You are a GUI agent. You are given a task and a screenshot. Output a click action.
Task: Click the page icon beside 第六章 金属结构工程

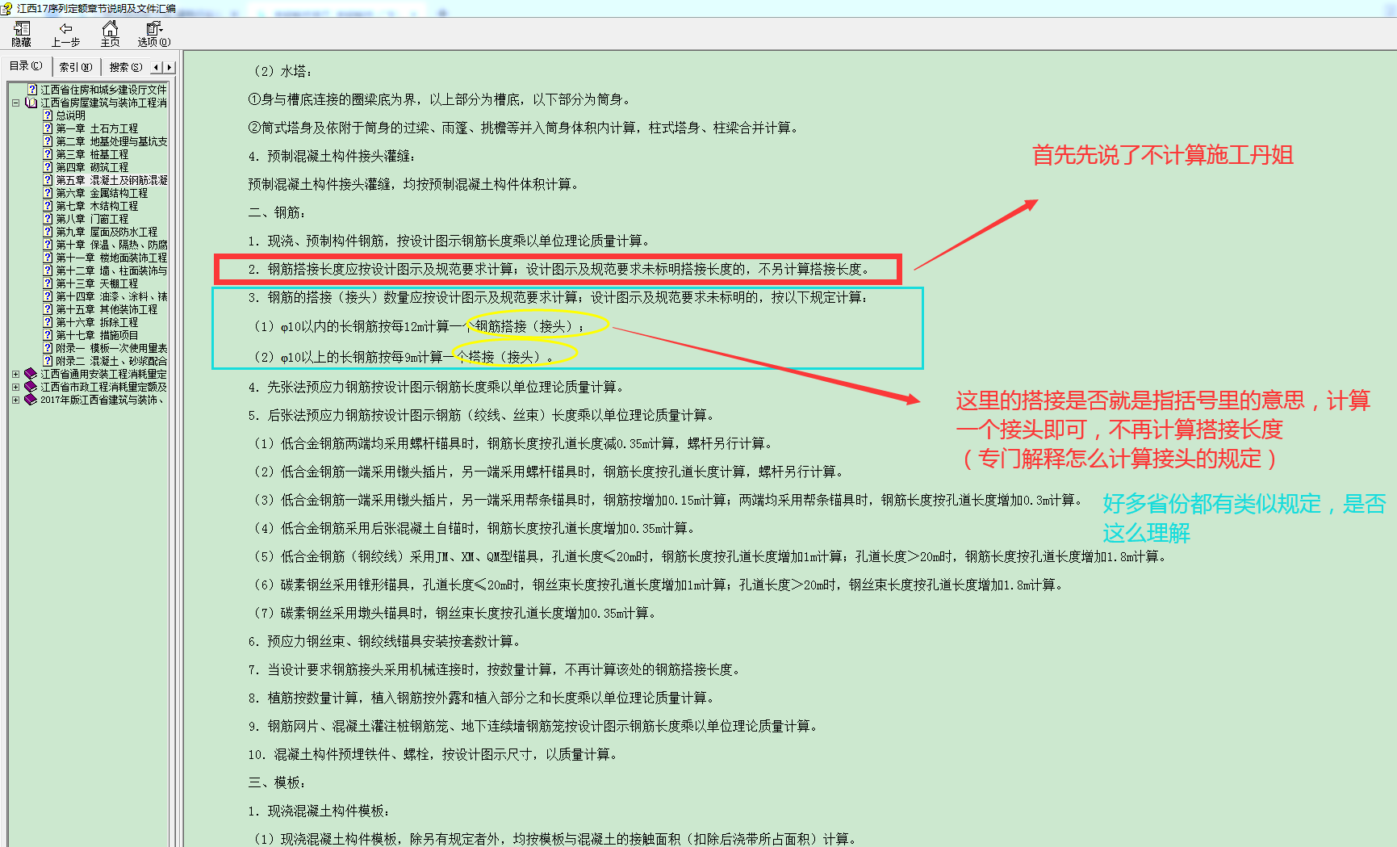(x=48, y=193)
